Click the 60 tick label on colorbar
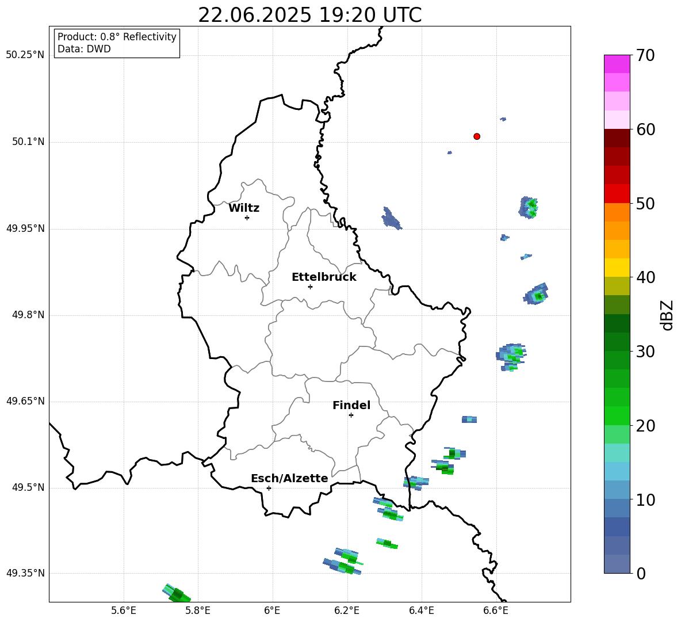Screen dimensions: 681x622 click(x=645, y=129)
